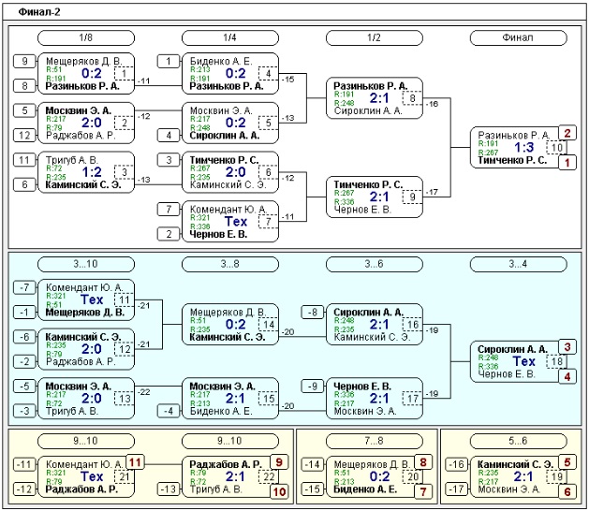Open the "3...4" round header
This screenshot has width=589, height=511.
pos(518,264)
